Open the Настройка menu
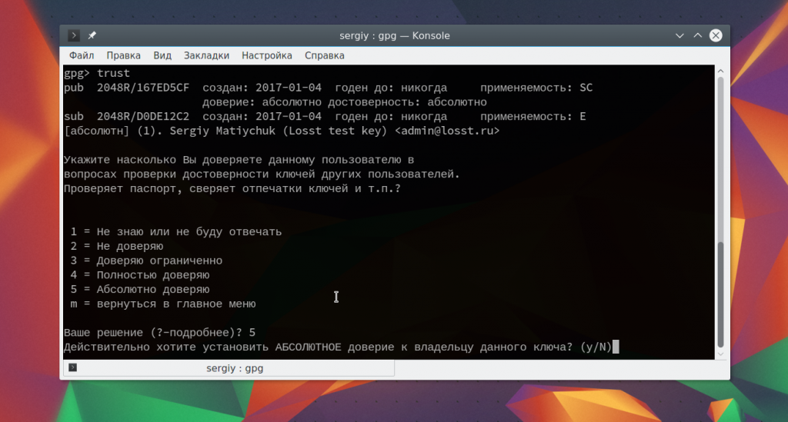 point(267,55)
